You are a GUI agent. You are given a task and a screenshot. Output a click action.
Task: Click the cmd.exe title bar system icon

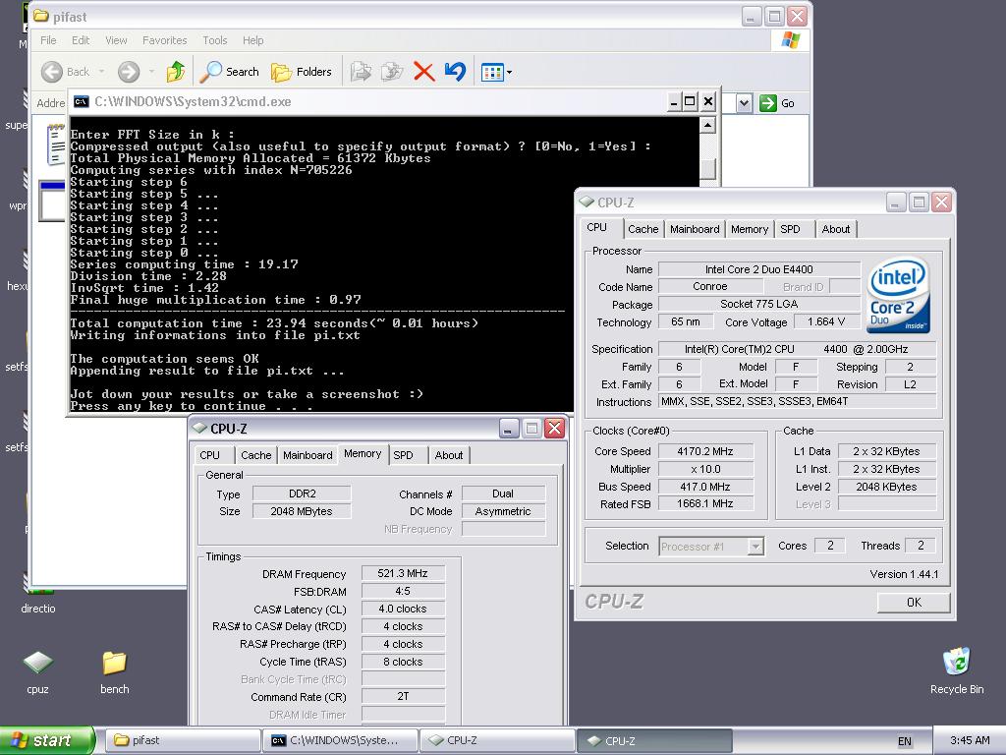click(x=81, y=101)
